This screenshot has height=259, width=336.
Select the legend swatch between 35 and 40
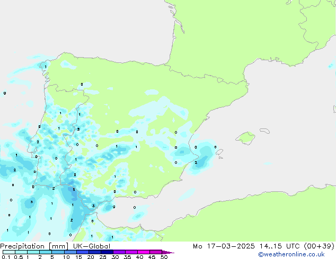point(131,252)
